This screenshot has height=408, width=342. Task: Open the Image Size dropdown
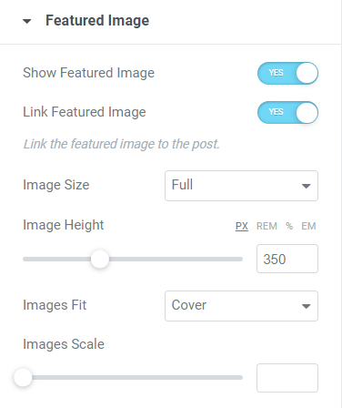point(241,186)
